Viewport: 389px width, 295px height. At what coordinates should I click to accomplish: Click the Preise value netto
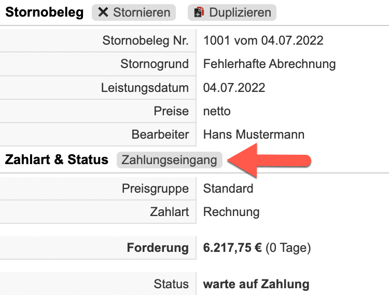coord(217,111)
